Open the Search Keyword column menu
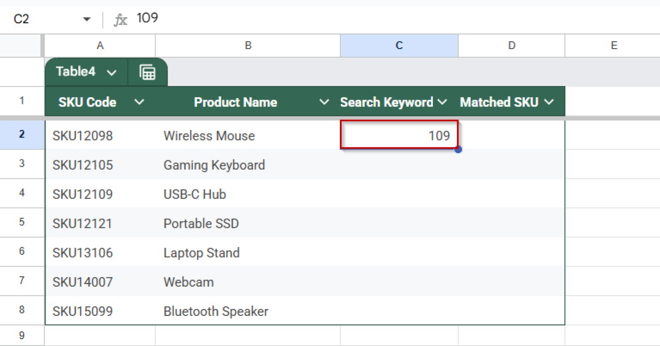Viewport: 660px width, 346px height. click(x=443, y=102)
